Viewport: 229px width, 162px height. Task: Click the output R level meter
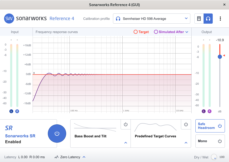pos(210,76)
